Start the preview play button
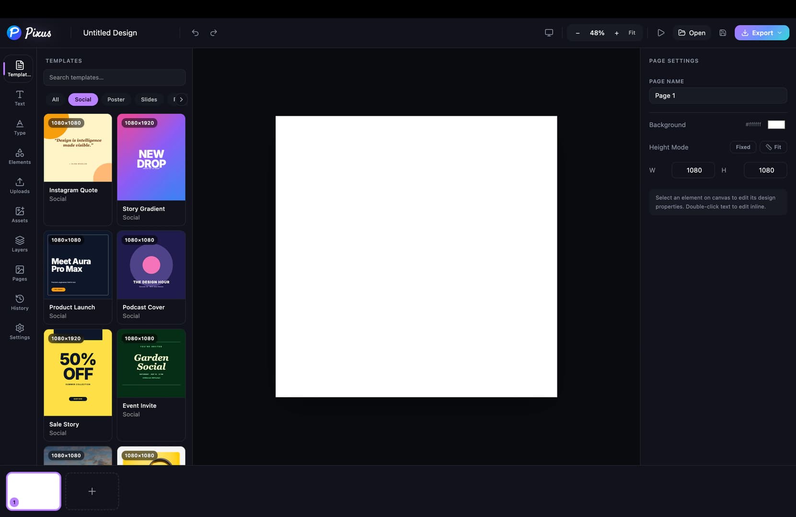 click(661, 33)
